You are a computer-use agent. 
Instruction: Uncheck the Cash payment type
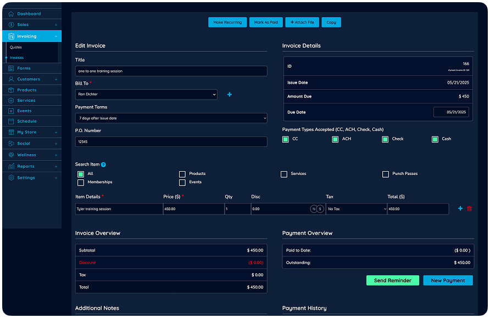[435, 139]
